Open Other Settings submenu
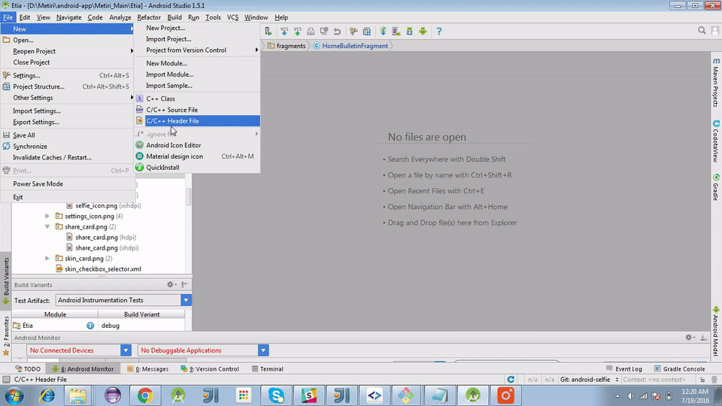The width and height of the screenshot is (722, 406). (x=68, y=98)
